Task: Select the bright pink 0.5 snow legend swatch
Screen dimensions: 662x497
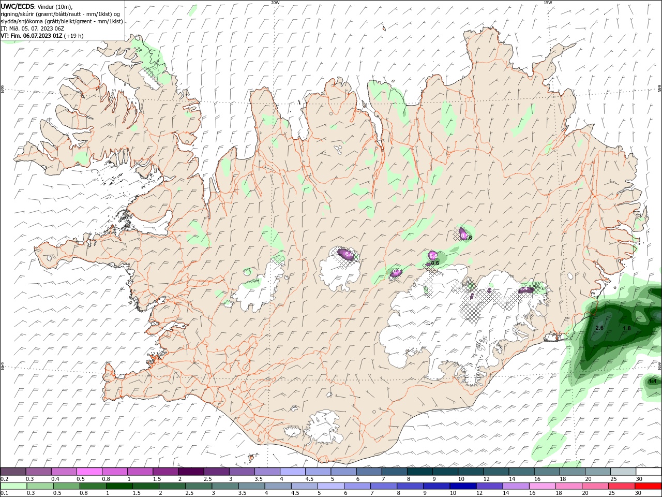Action: (x=89, y=472)
